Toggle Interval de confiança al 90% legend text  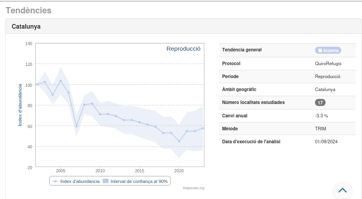pos(139,181)
